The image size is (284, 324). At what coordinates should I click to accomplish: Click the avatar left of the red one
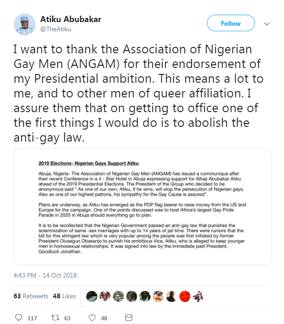[x=172, y=296]
